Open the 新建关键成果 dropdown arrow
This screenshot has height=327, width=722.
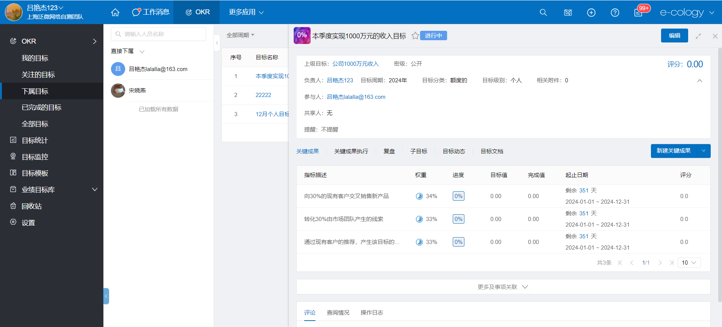tap(704, 151)
